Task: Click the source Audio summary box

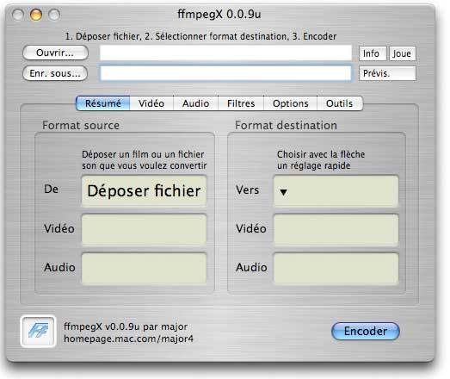Action: (144, 269)
